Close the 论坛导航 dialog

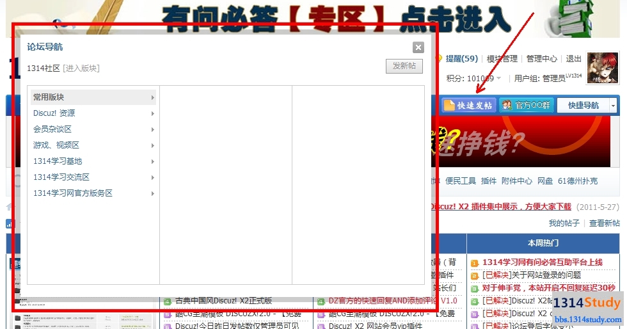[x=418, y=47]
